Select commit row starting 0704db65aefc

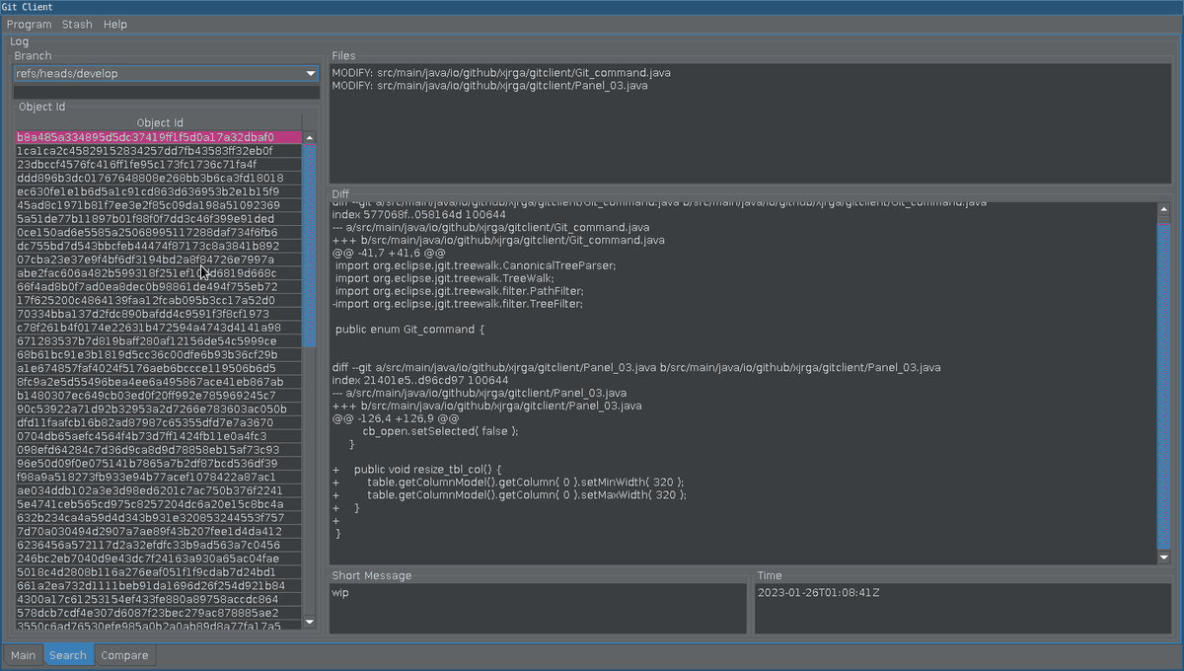(x=159, y=436)
